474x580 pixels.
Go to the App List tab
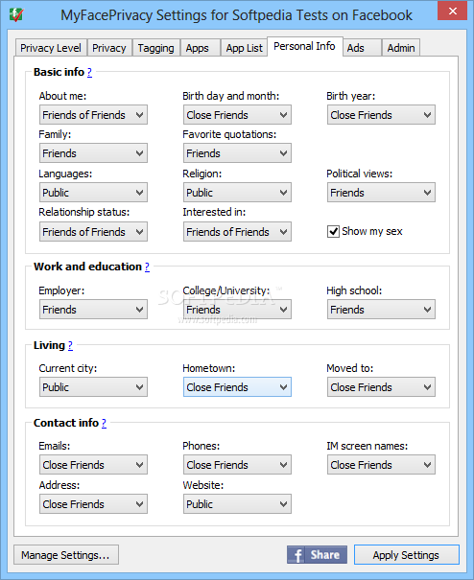point(244,48)
